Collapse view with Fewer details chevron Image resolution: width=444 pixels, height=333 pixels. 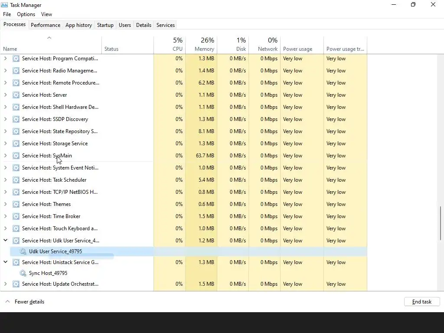coord(8,302)
